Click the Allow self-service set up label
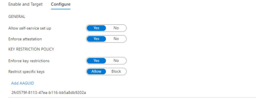The width and height of the screenshot is (256, 103). pyautogui.click(x=30, y=28)
